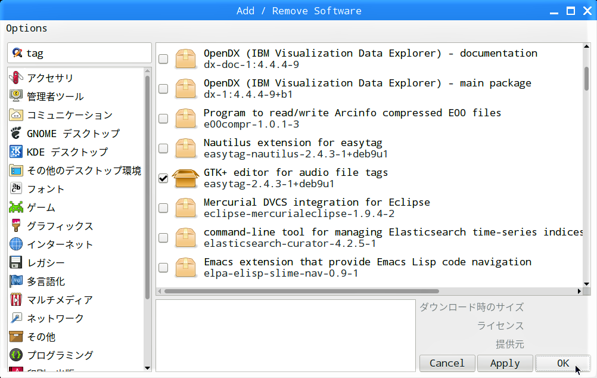Confirm with the OK button

562,363
